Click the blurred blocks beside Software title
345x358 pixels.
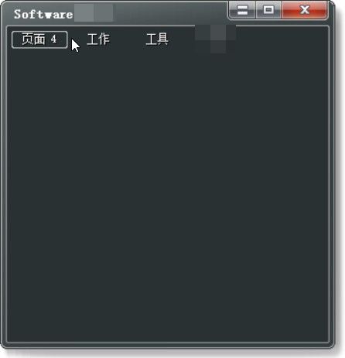coord(94,12)
